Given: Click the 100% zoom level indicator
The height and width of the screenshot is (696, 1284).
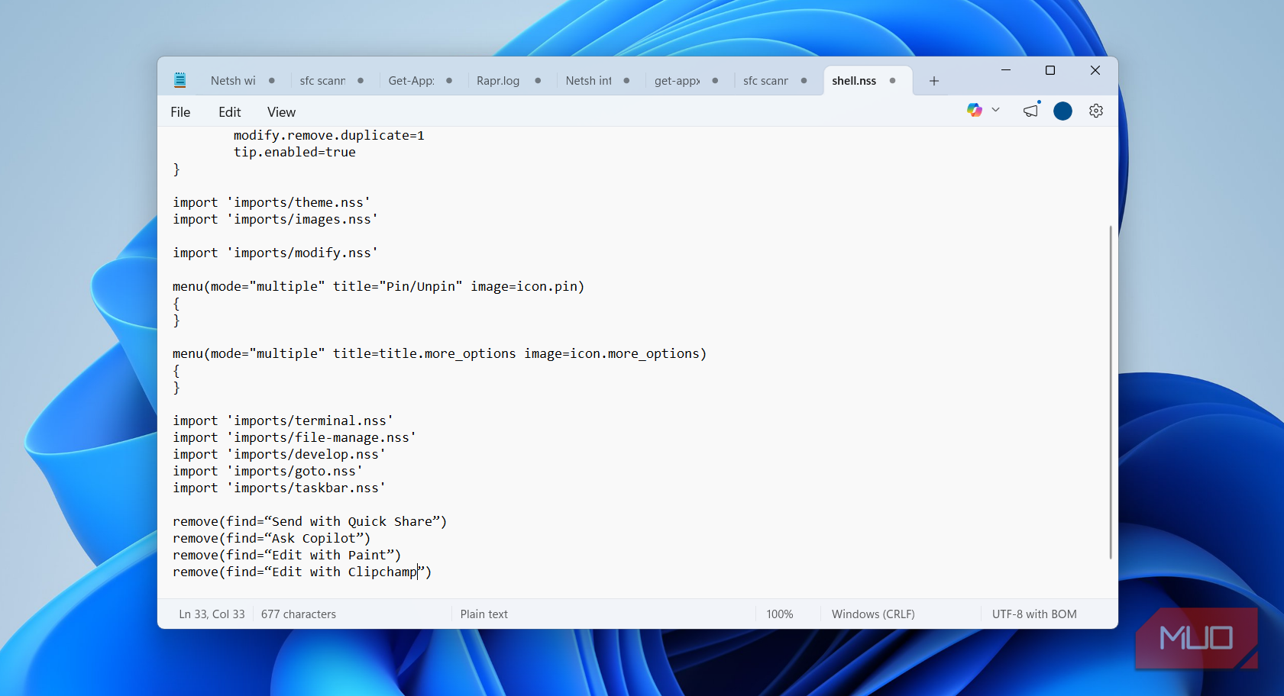Looking at the screenshot, I should pos(780,614).
